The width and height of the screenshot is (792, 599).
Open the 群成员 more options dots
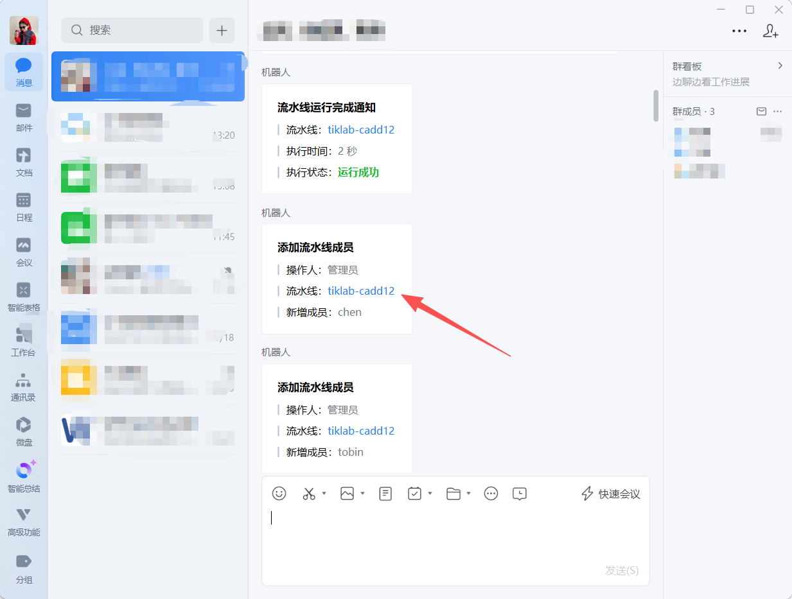pyautogui.click(x=778, y=111)
